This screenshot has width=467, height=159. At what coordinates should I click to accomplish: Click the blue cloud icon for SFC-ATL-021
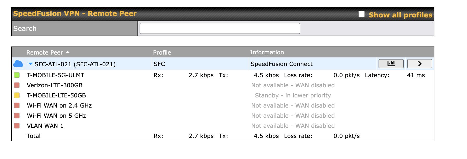click(18, 64)
